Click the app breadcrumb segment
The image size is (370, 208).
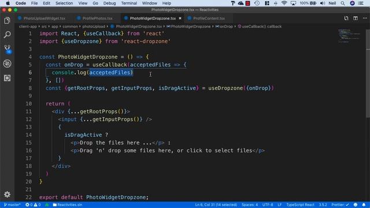(x=55, y=27)
